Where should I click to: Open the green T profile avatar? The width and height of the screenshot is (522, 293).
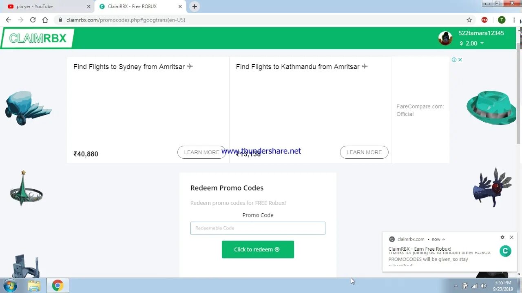tap(502, 20)
